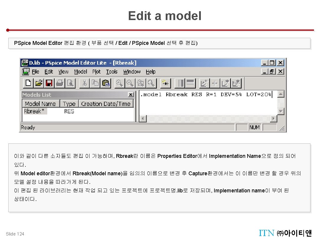Image resolution: width=319 pixels, height=239 pixels.
Task: Click the editor scroll left arrow
Action: (143, 119)
